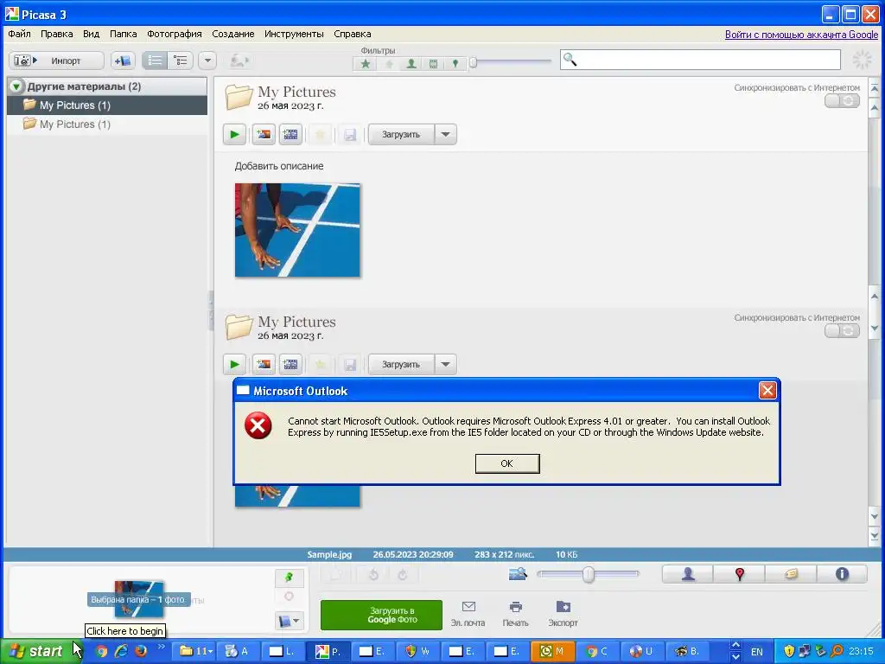Open the Папка menu
This screenshot has height=664, width=885.
[x=123, y=34]
